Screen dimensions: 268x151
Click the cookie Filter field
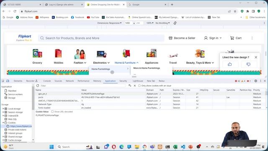(83, 86)
